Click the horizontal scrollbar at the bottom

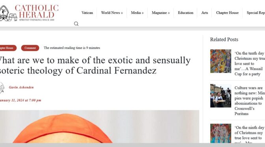point(132,145)
